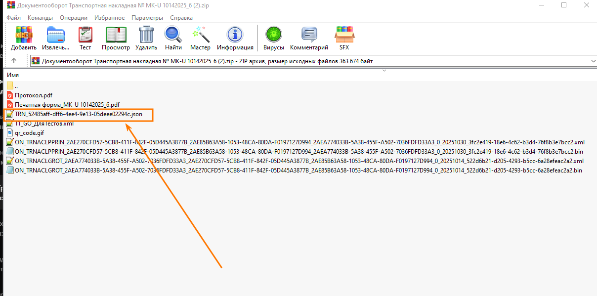Open the Операции menu
This screenshot has width=597, height=296.
[x=74, y=18]
